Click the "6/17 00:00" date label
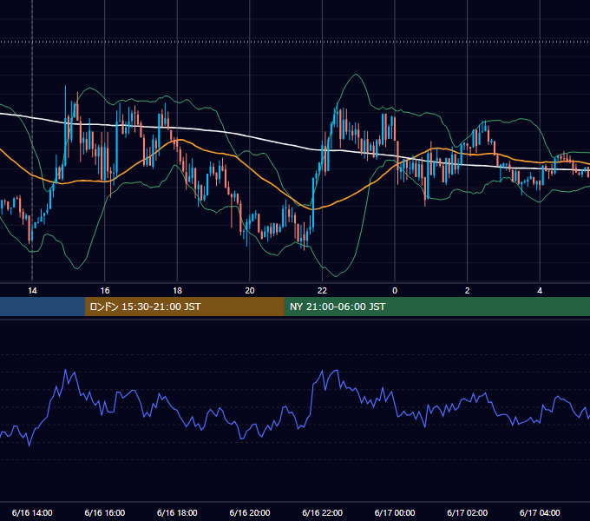Viewport: 590px width, 521px height. pyautogui.click(x=395, y=512)
